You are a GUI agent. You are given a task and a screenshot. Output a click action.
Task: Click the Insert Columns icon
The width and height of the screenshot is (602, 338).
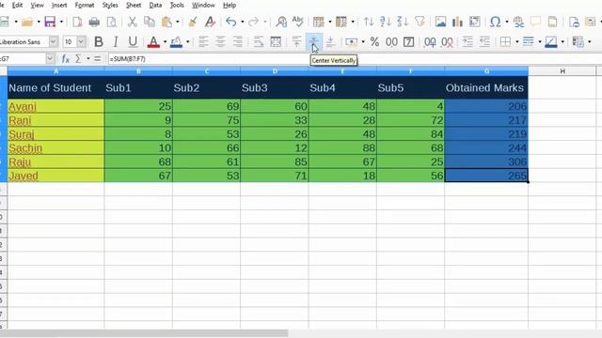click(x=341, y=22)
